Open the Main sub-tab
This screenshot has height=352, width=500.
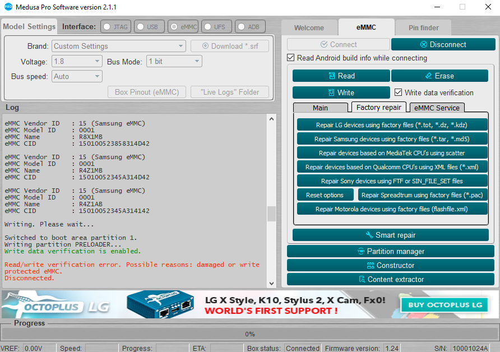click(x=320, y=108)
